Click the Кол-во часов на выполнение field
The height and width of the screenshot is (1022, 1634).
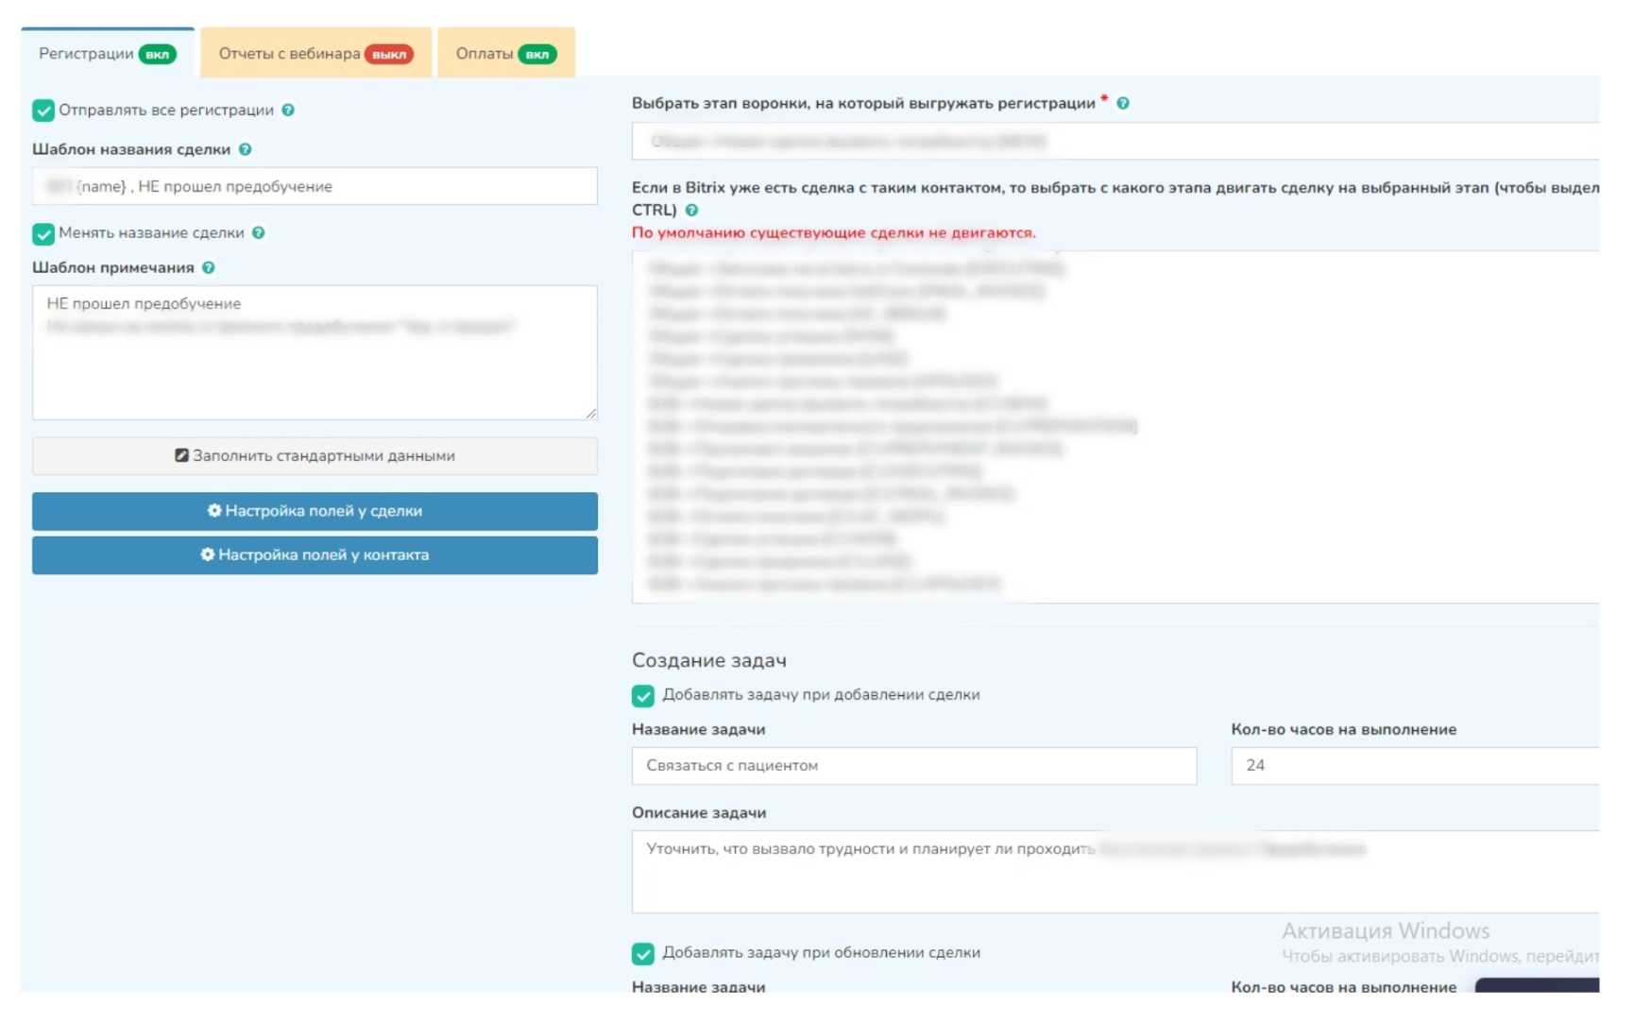(1414, 766)
